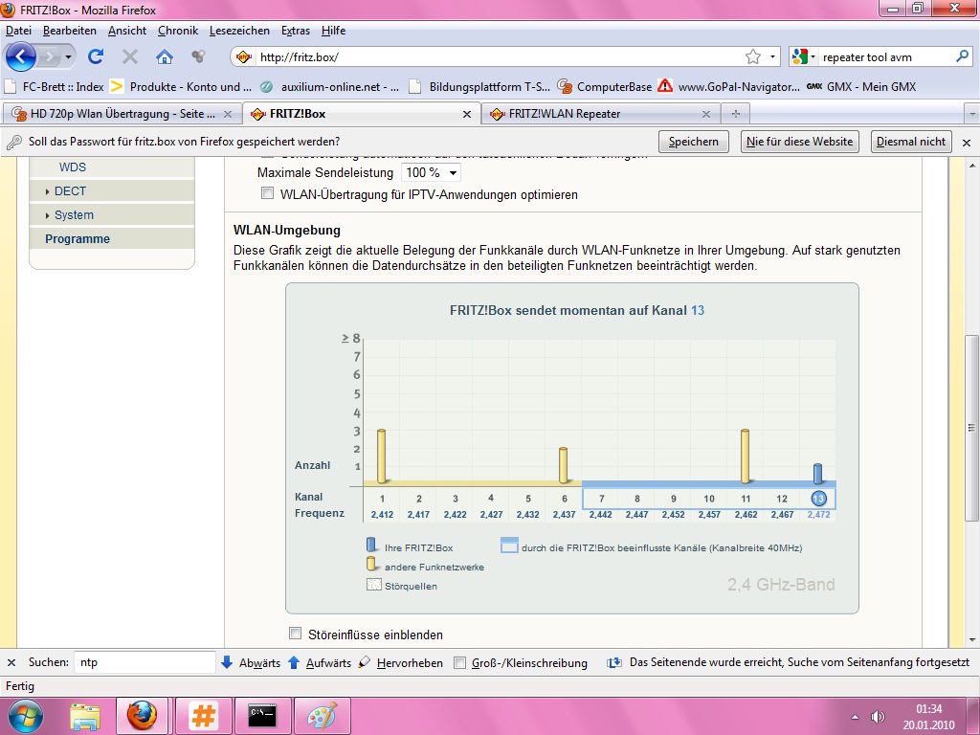Open www.GoPal-Navigator bookmark
The image size is (980, 735).
point(728,87)
